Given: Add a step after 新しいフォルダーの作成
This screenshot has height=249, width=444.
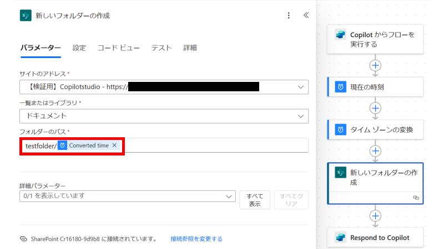Looking at the screenshot, I should tap(375, 216).
